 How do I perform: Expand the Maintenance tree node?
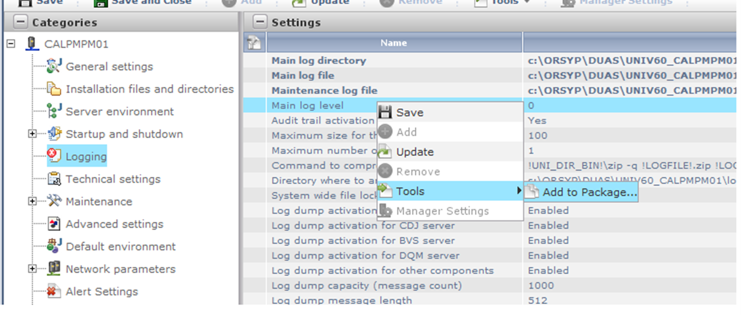pos(32,202)
